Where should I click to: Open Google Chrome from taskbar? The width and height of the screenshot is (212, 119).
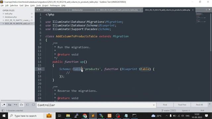(85, 116)
